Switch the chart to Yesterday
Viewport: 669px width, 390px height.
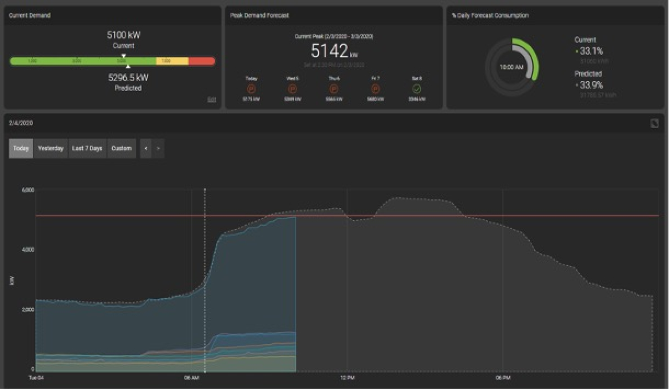pyautogui.click(x=51, y=148)
